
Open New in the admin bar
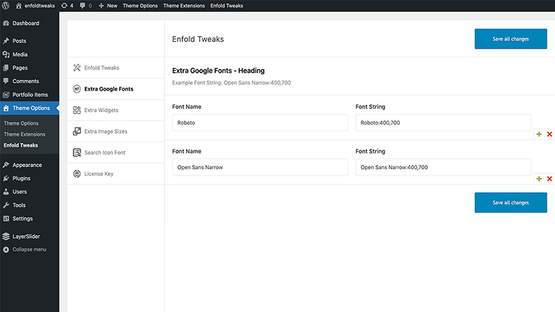click(112, 6)
